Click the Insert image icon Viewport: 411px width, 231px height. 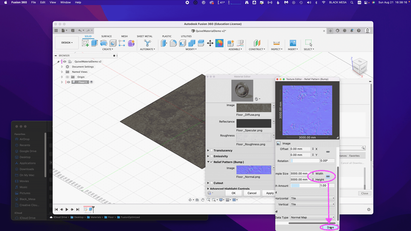coord(293,43)
